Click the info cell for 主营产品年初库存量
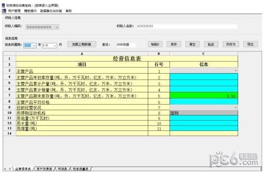 click(x=204, y=77)
